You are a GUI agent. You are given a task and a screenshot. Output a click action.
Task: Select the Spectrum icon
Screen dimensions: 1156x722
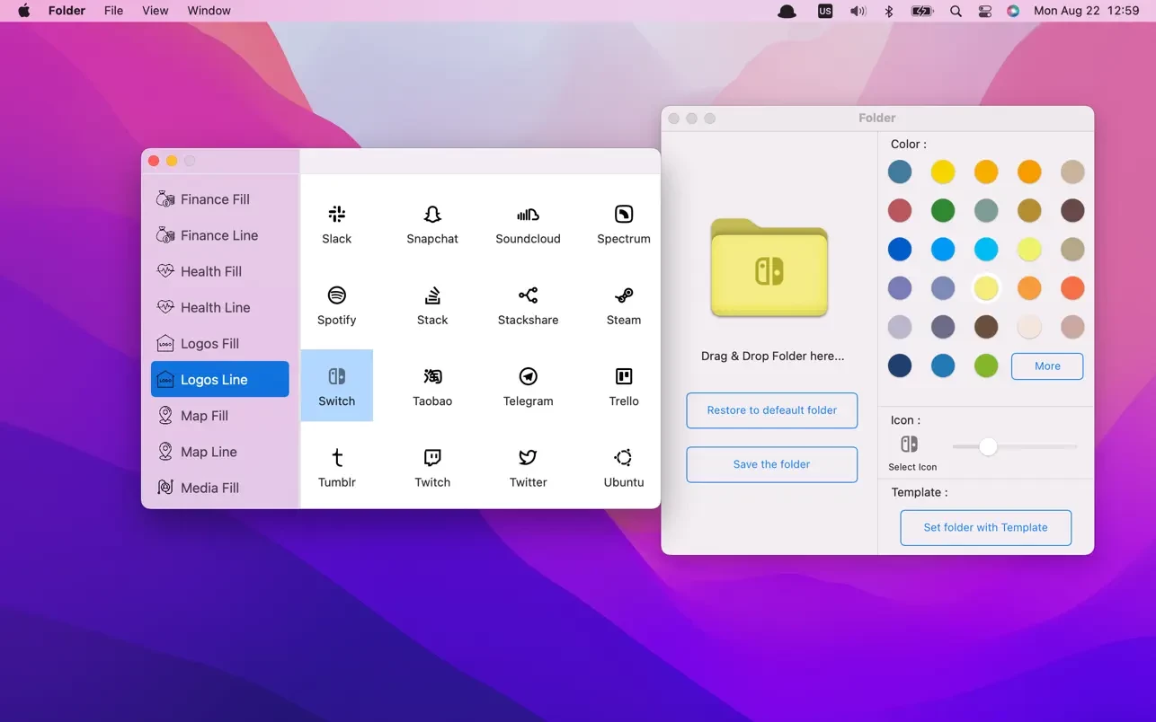(x=623, y=222)
